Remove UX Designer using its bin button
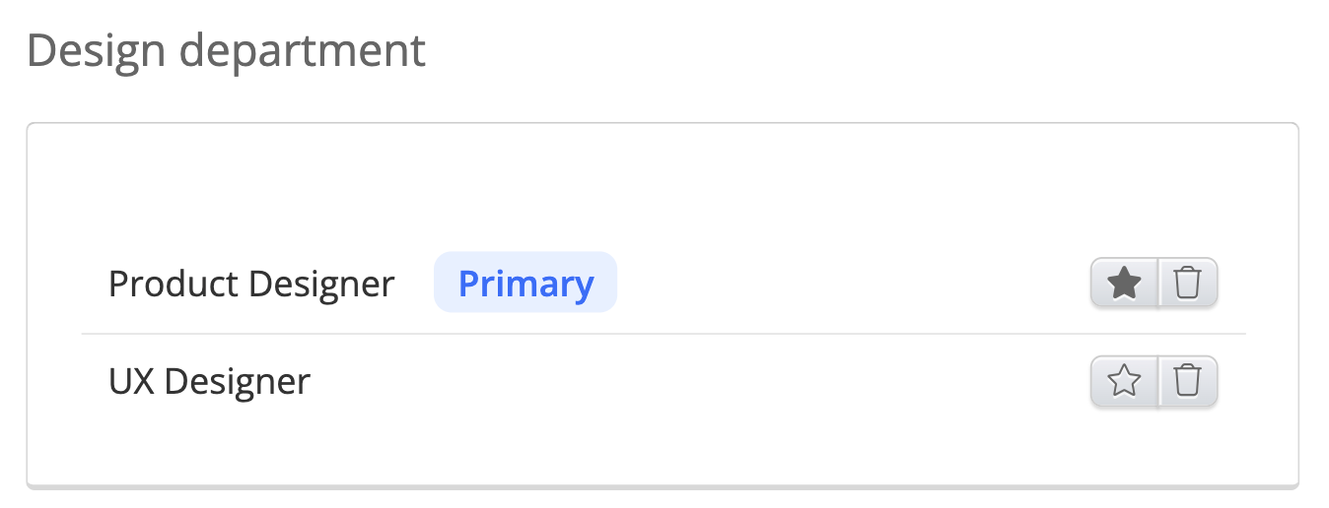This screenshot has height=508, width=1329. point(1188,381)
